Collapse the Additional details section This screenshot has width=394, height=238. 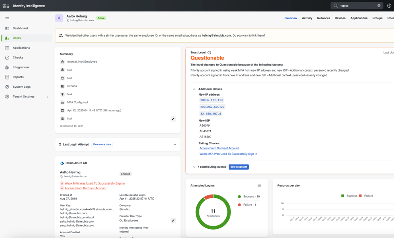pos(194,89)
